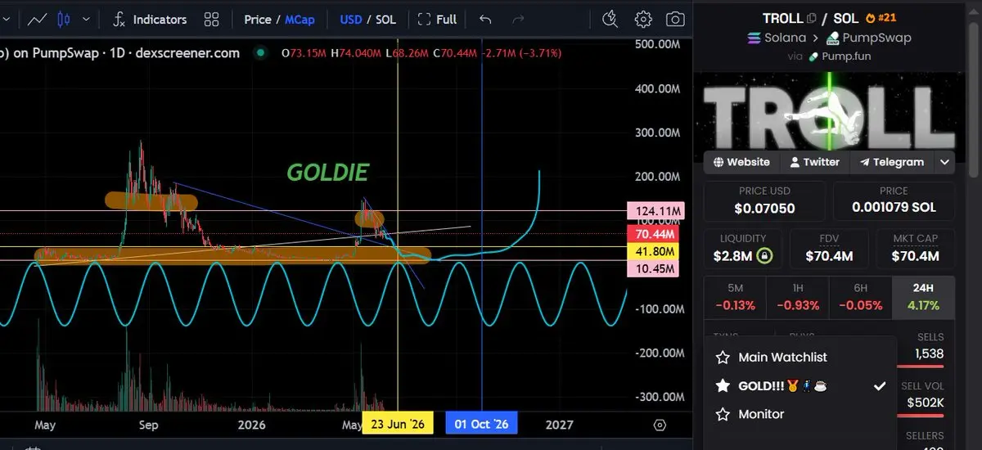The height and width of the screenshot is (450, 982).
Task: Open the PumpSwap DEX link
Action: pos(867,38)
